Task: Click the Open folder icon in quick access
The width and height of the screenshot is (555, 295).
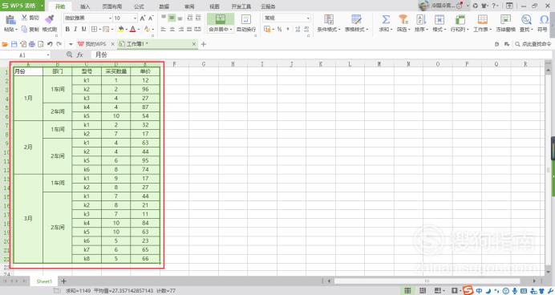Action: [5, 44]
